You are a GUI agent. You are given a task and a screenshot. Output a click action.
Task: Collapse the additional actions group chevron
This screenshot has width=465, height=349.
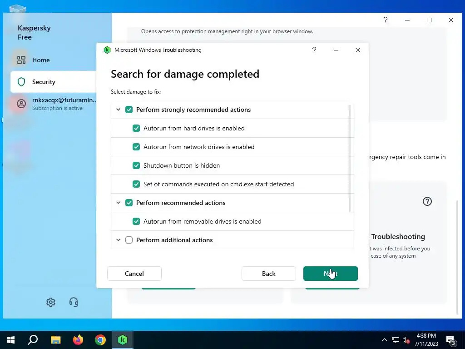click(118, 240)
